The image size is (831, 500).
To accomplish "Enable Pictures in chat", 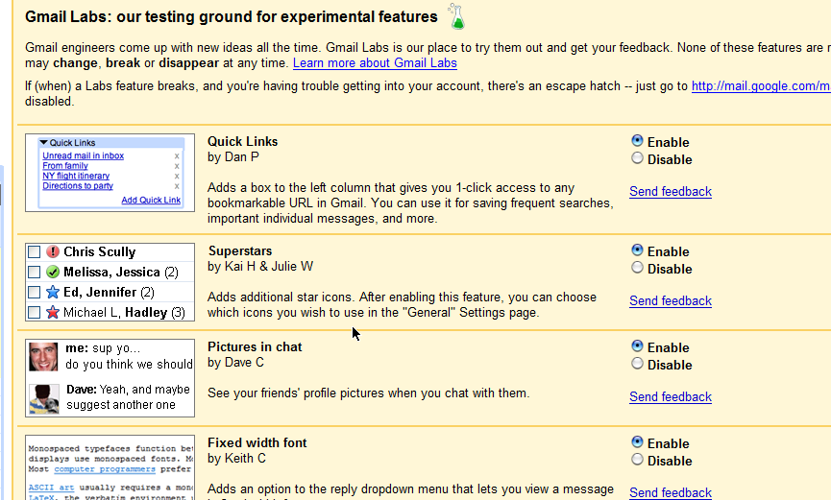I will (x=637, y=345).
